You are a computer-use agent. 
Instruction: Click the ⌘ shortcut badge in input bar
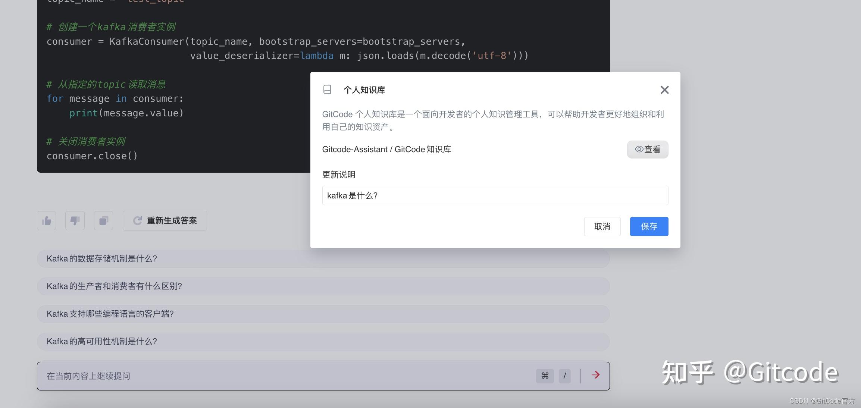(545, 376)
